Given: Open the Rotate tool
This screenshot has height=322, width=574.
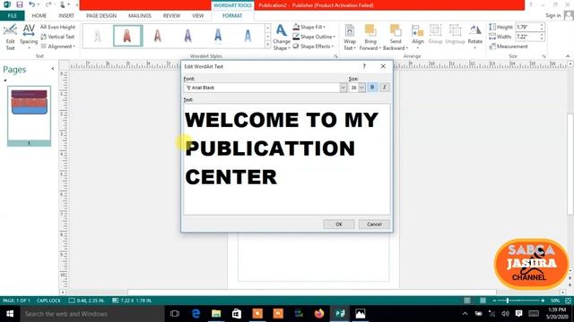Looking at the screenshot, I should (x=475, y=38).
